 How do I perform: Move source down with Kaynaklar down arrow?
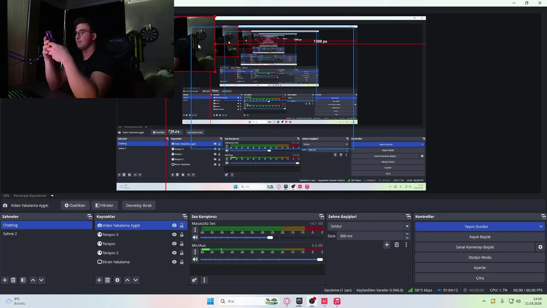point(135,280)
